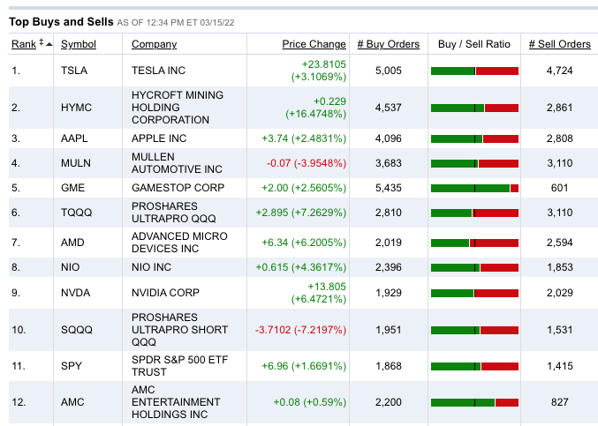Select the SQQQ symbol cell
Screen dimensions: 598x426
pos(77,330)
